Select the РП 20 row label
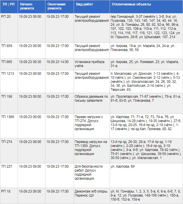 click(x=6, y=17)
